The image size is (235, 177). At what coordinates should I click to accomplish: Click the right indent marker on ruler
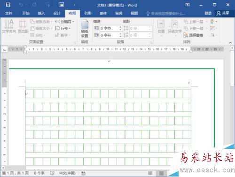coord(191,51)
